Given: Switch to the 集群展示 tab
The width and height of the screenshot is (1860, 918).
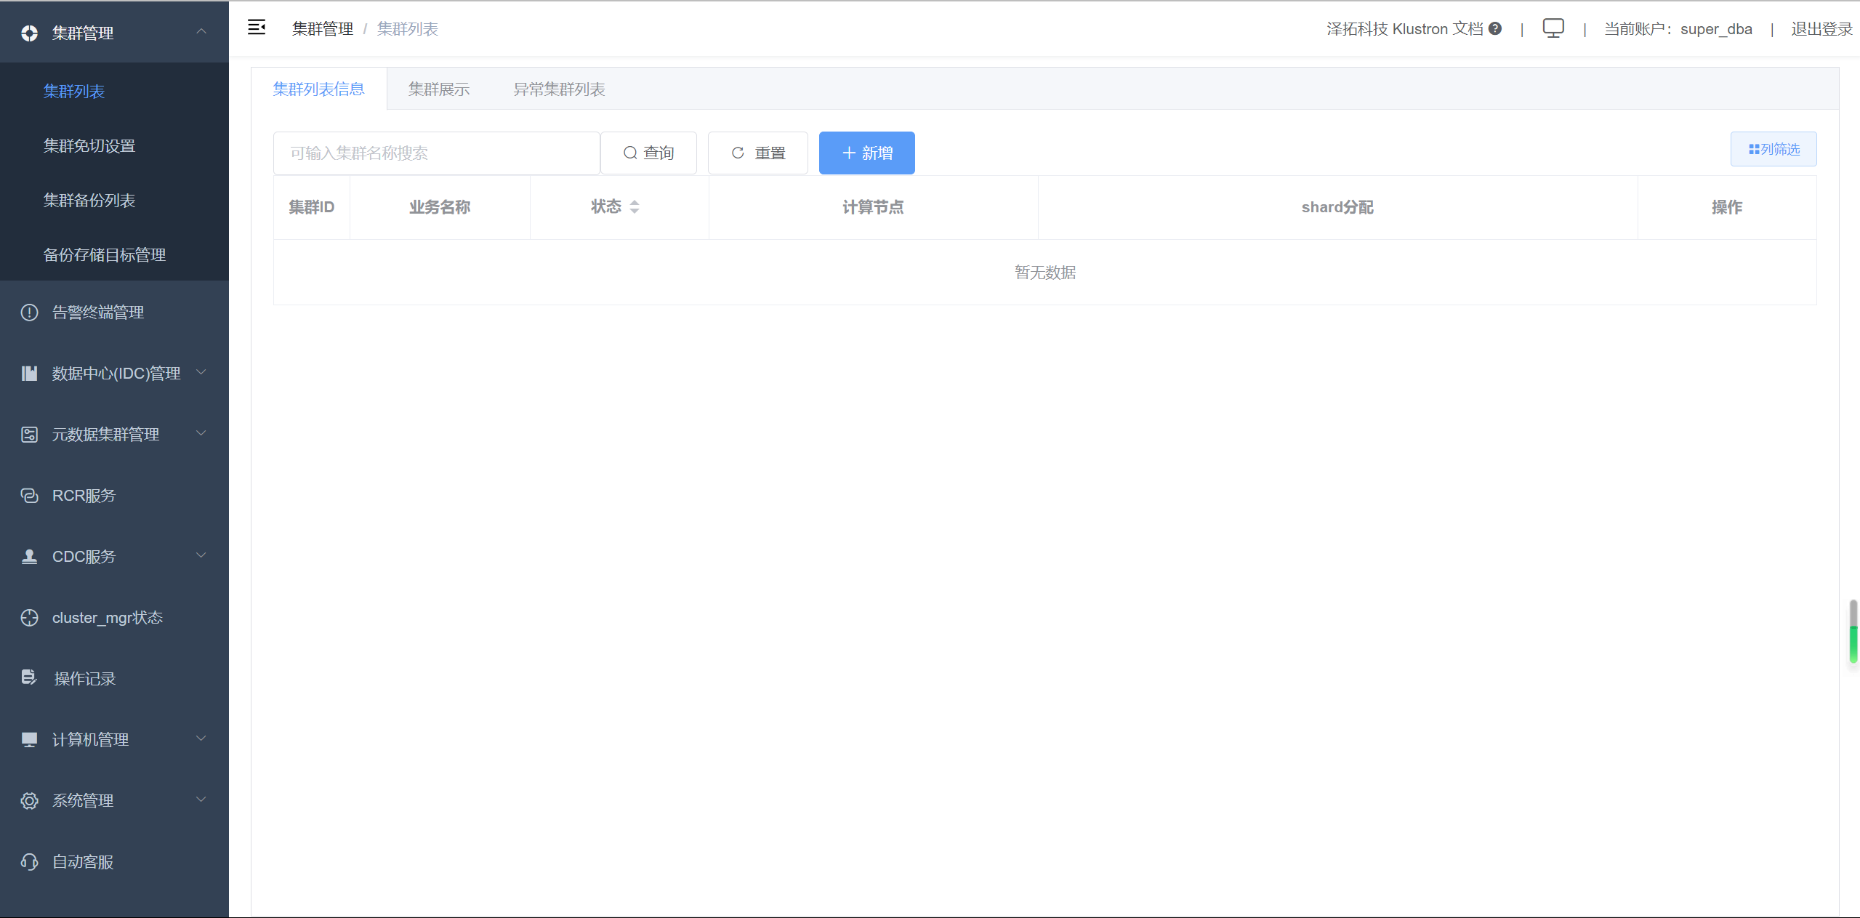Looking at the screenshot, I should pos(438,89).
